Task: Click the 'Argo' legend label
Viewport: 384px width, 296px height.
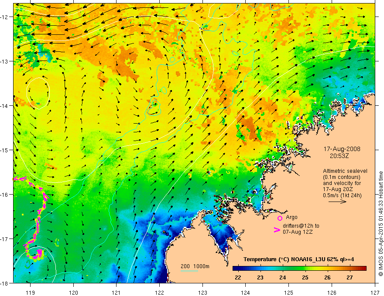Action: [291, 217]
